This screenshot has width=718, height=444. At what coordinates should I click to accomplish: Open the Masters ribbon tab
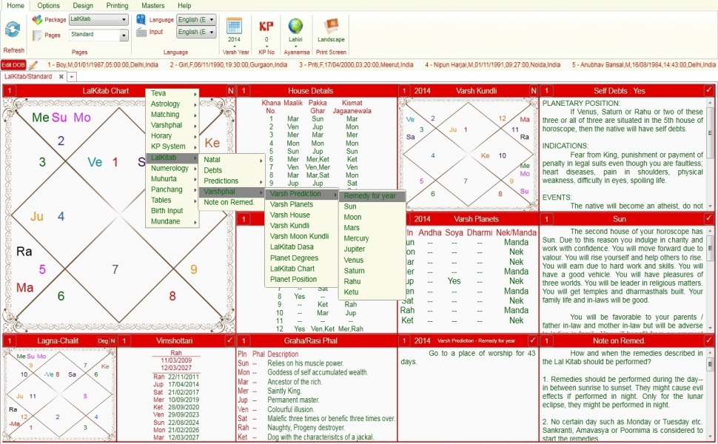coord(153,5)
